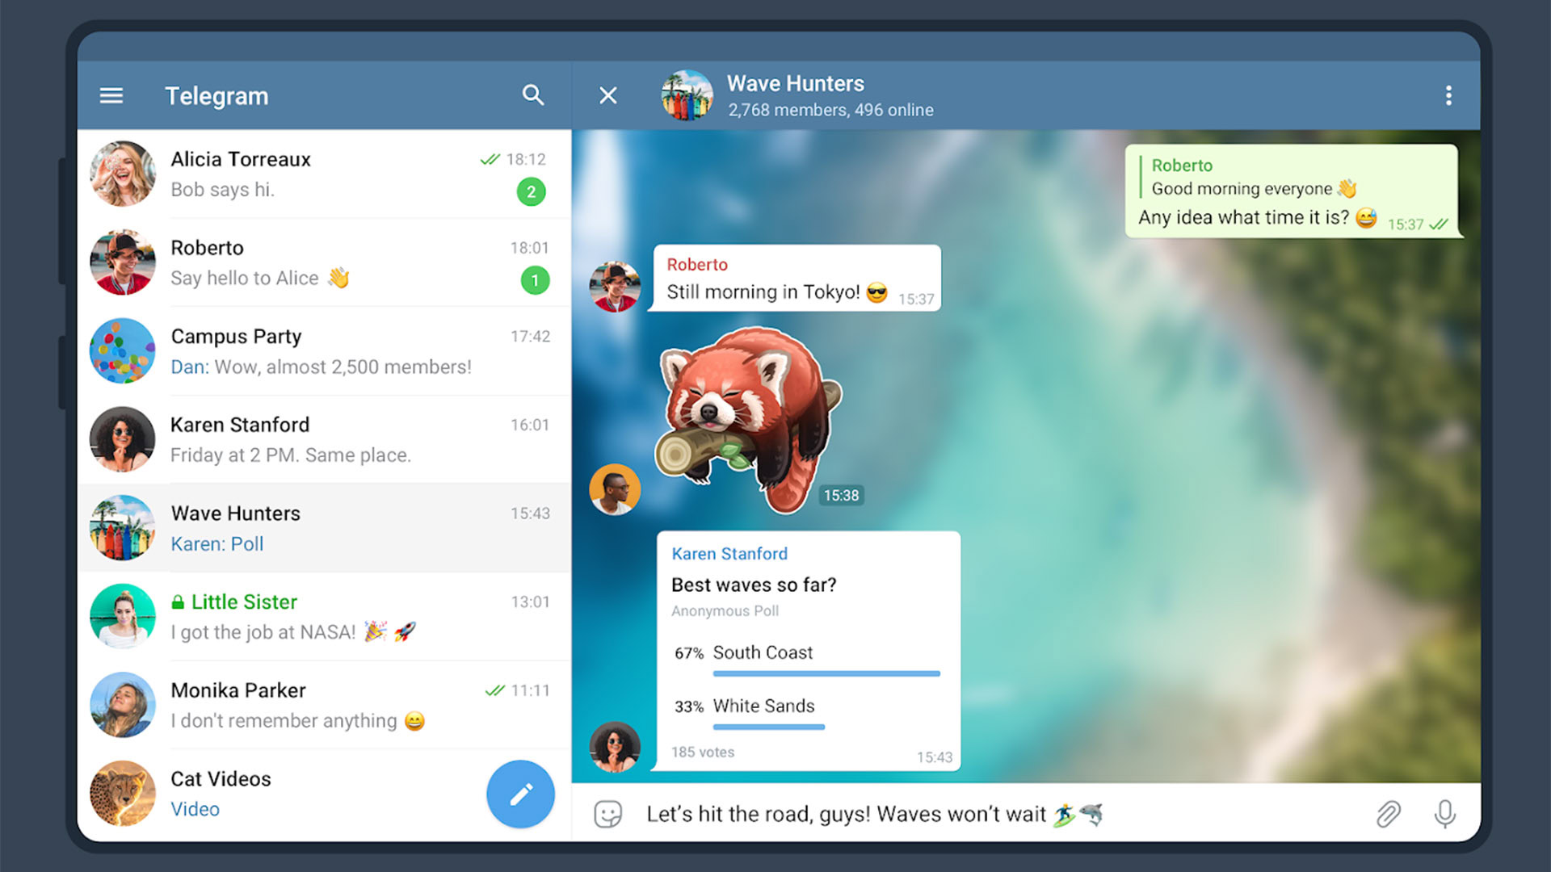Click the hamburger menu icon
Image resolution: width=1551 pixels, height=872 pixels.
click(111, 94)
